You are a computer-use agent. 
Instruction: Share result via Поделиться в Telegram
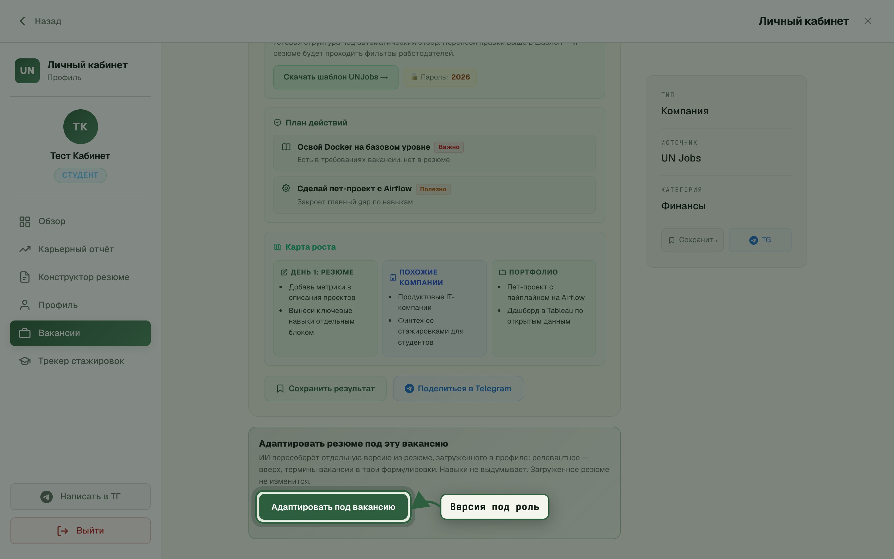458,389
